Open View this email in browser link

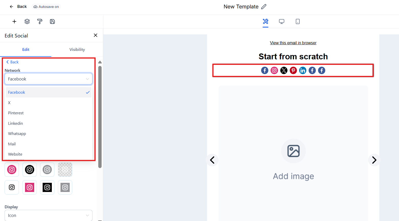[293, 43]
